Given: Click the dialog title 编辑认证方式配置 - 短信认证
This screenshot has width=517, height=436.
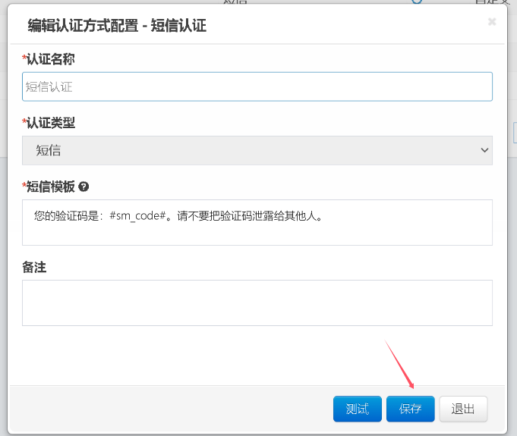Looking at the screenshot, I should (x=117, y=26).
